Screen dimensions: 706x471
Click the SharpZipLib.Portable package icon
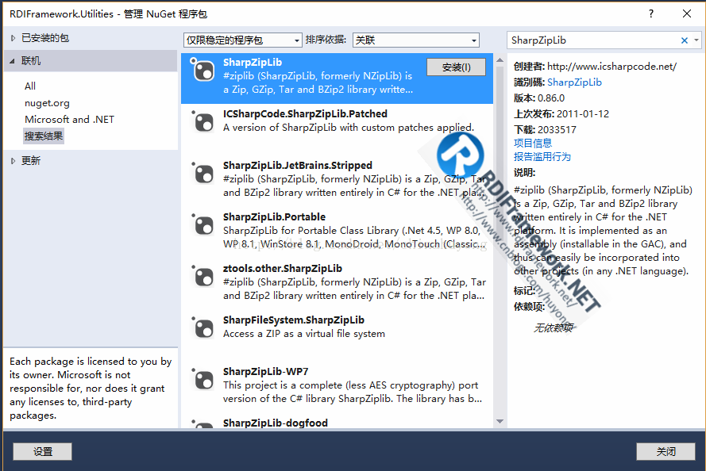click(x=203, y=224)
